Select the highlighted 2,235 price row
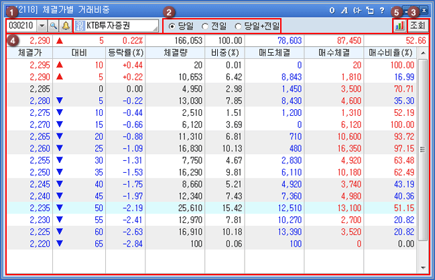Screen dimensions: 435x280 [x=201, y=208]
